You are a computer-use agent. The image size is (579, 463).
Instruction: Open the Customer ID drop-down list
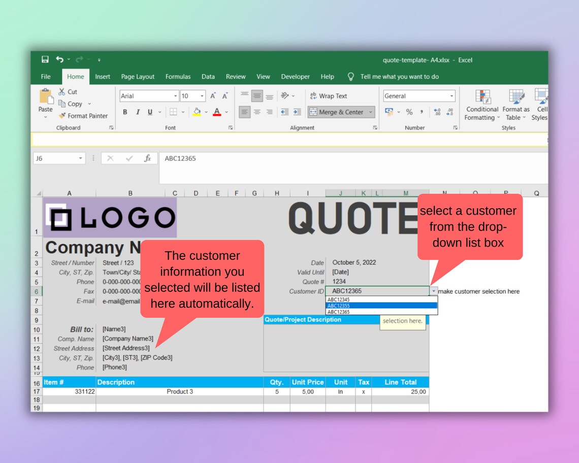point(433,291)
